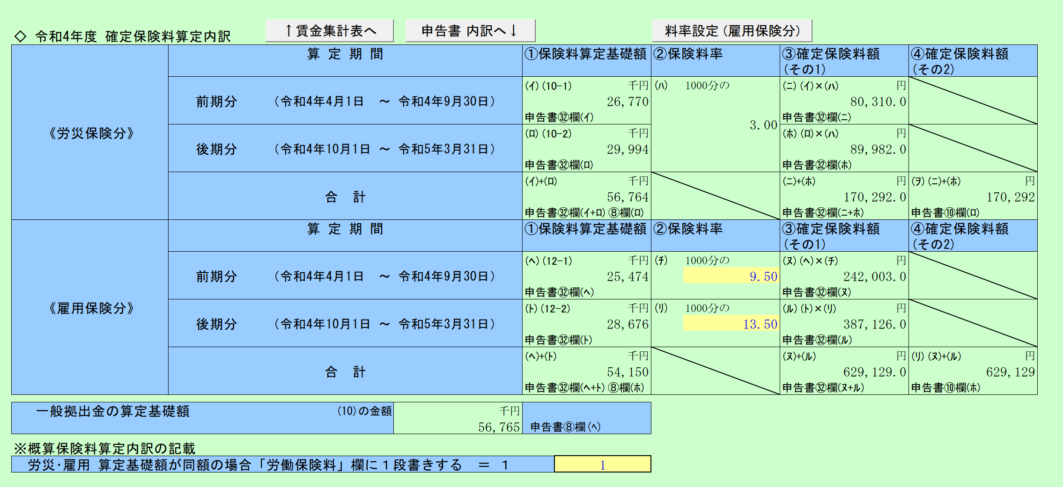Click the 56,764 労災 total base amount

coord(627,197)
